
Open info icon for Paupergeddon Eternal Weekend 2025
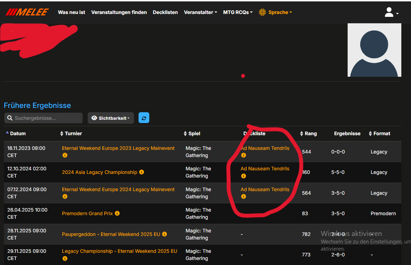pos(164,234)
